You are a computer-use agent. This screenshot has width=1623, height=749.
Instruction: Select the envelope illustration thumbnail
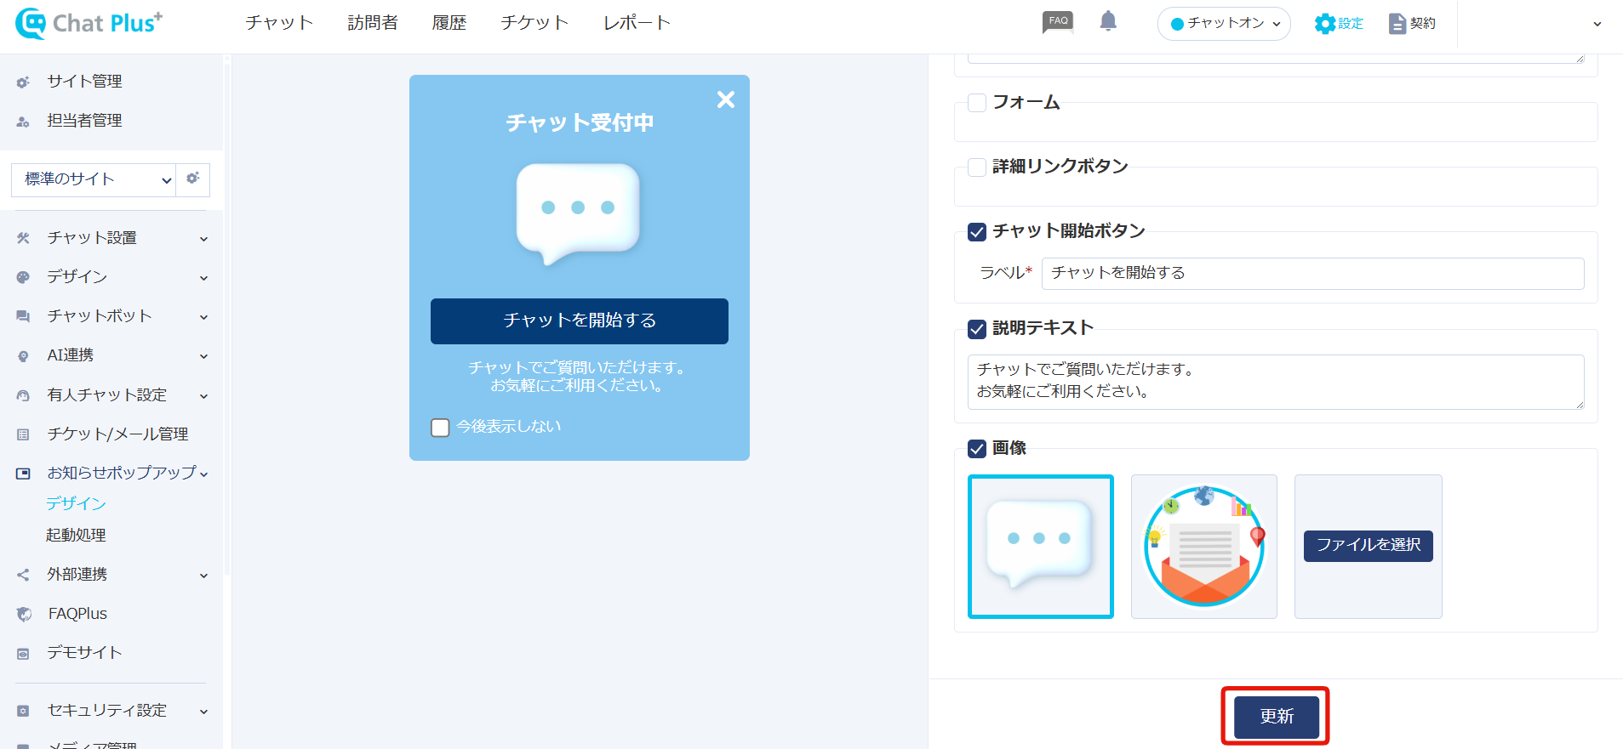point(1203,546)
